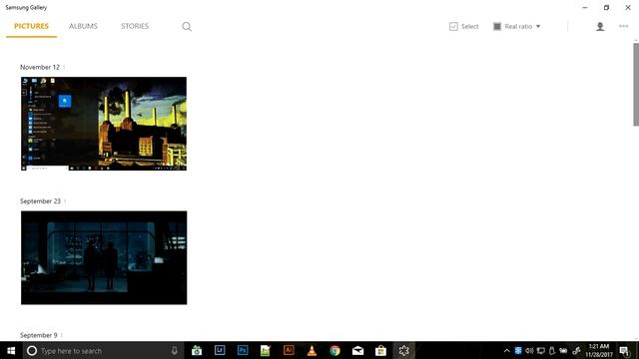Open the Windows Start menu

11,350
